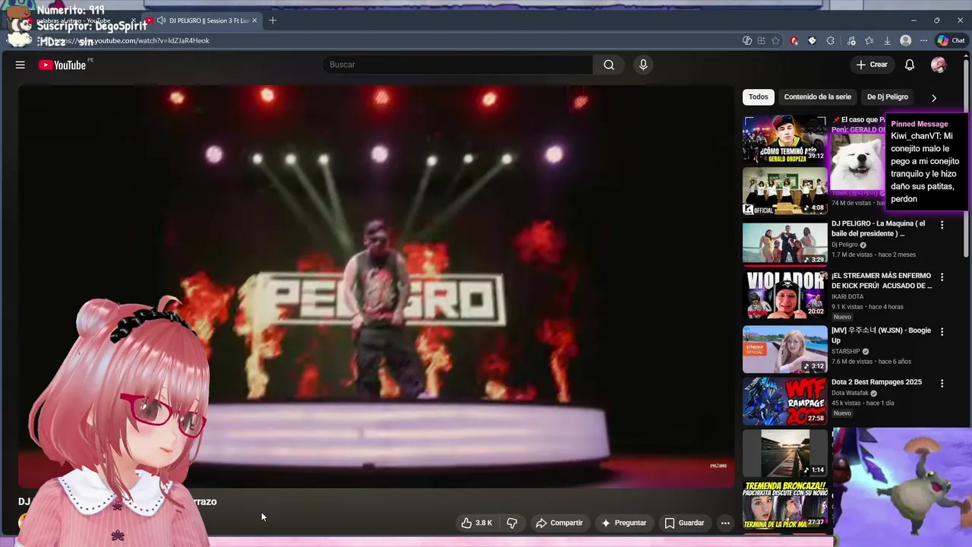Open Edge favorites list icon
972x547 pixels.
(x=869, y=40)
